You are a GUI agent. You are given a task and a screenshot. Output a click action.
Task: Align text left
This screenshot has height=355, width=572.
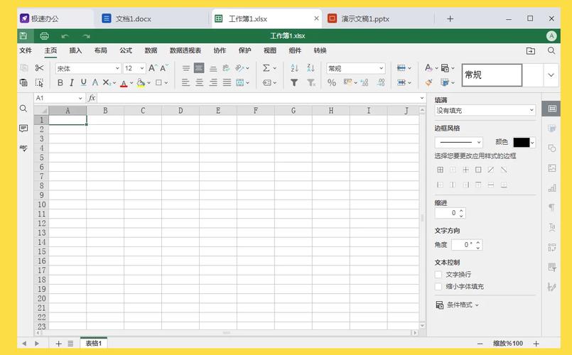pyautogui.click(x=185, y=83)
